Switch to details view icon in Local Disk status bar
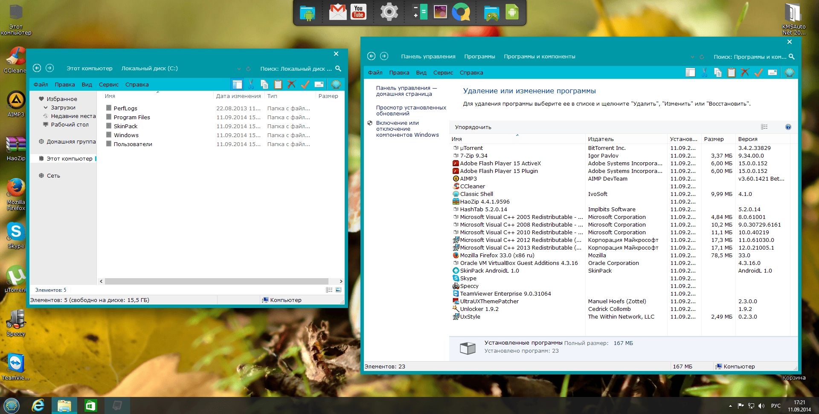This screenshot has height=414, width=819. 329,290
